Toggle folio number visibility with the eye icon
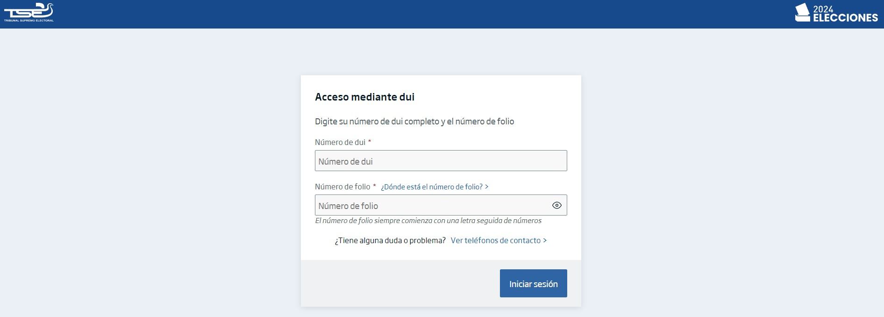The image size is (884, 317). (556, 205)
